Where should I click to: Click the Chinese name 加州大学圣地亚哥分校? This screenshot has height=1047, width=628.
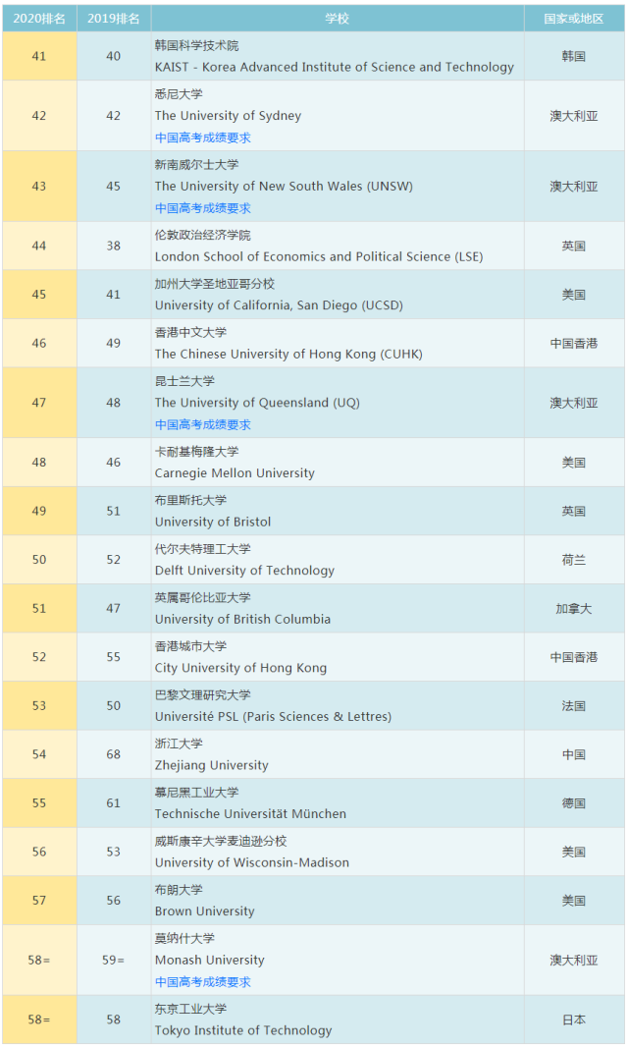tap(215, 284)
